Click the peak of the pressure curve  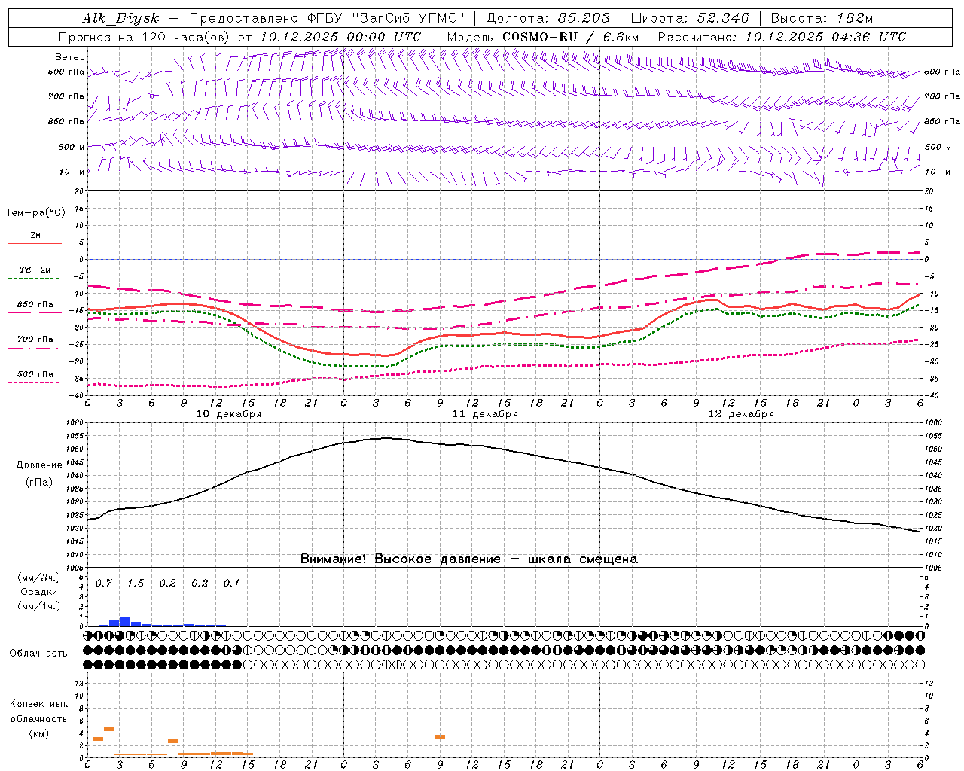pos(385,438)
